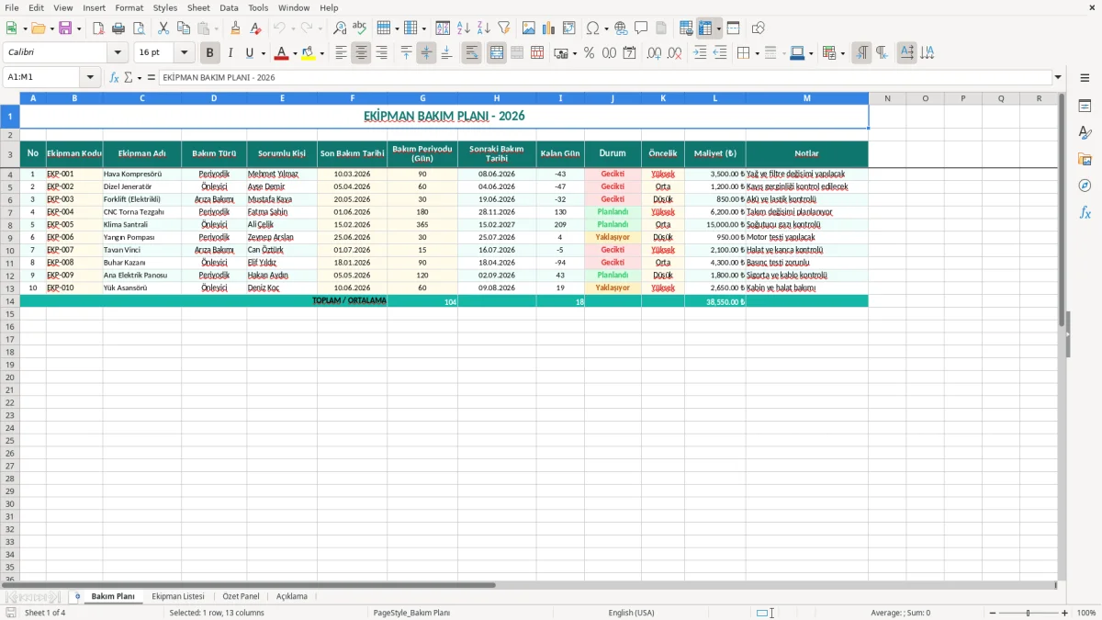Insert a comment
This screenshot has width=1102, height=620.
[x=642, y=28]
